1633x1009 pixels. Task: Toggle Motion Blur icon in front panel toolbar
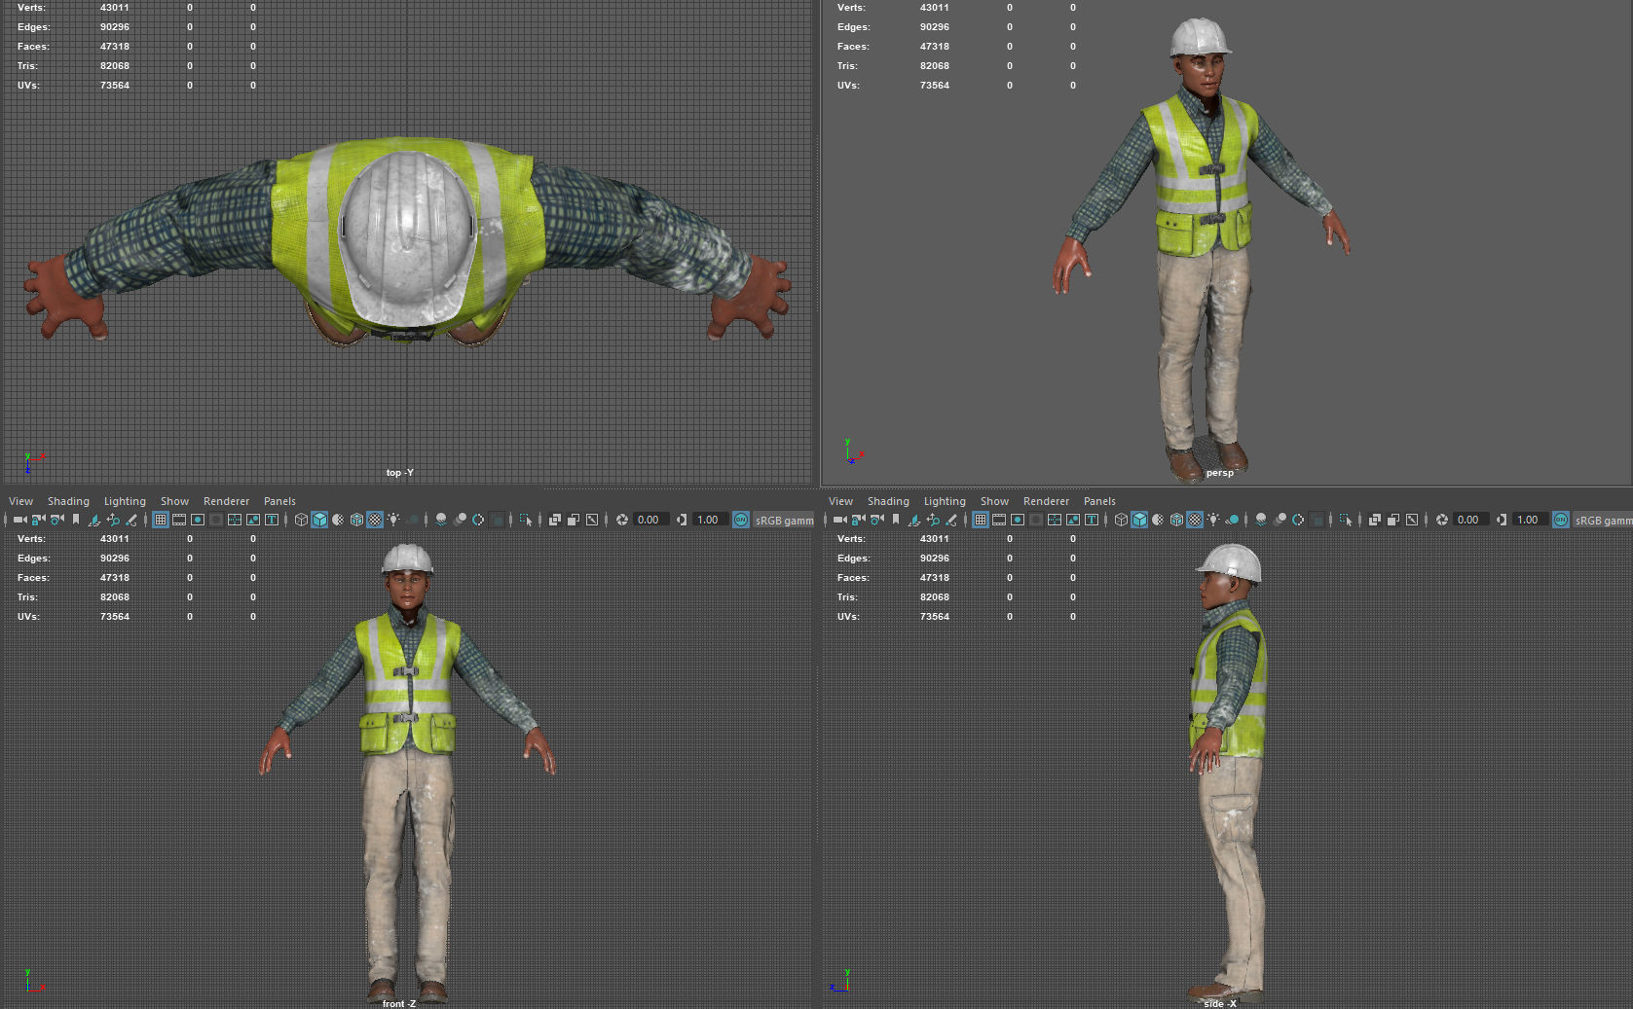coord(460,520)
